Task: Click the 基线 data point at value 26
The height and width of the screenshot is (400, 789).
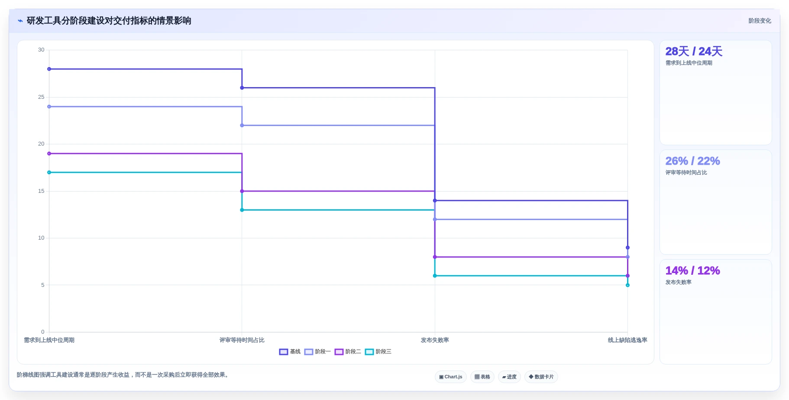Action: click(x=242, y=88)
